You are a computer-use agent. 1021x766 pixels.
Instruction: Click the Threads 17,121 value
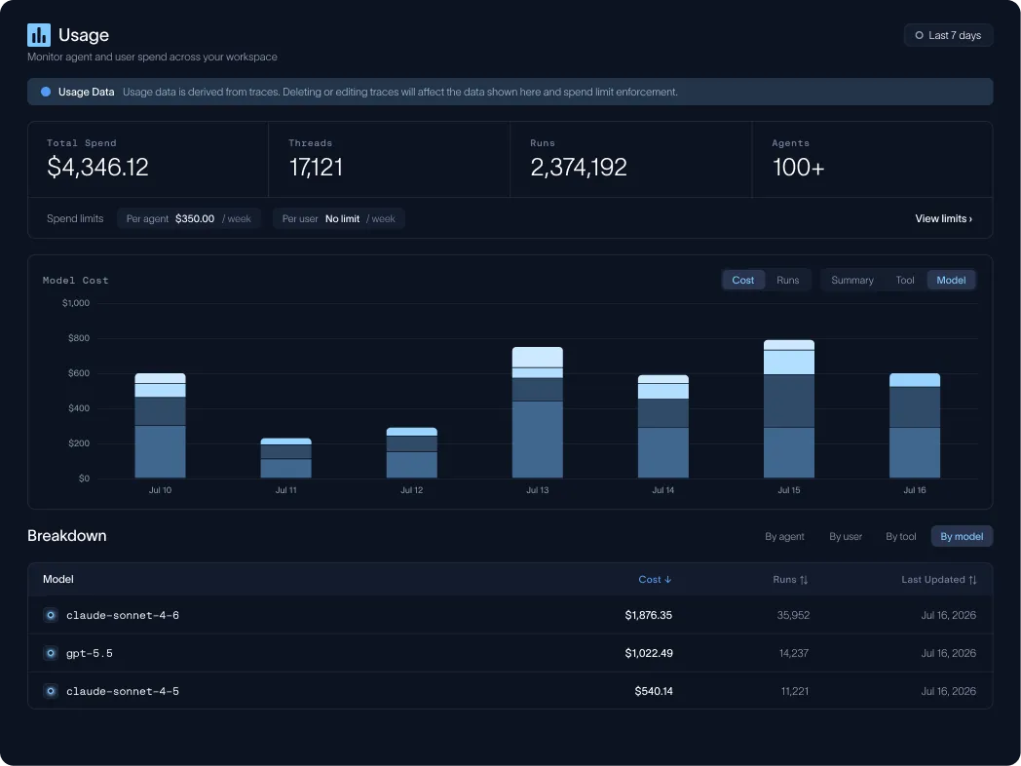(x=316, y=168)
